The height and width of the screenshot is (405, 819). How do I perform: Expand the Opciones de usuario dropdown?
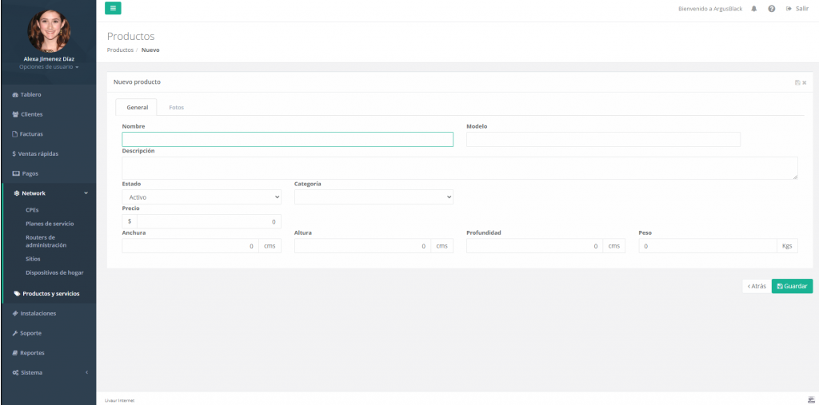49,66
